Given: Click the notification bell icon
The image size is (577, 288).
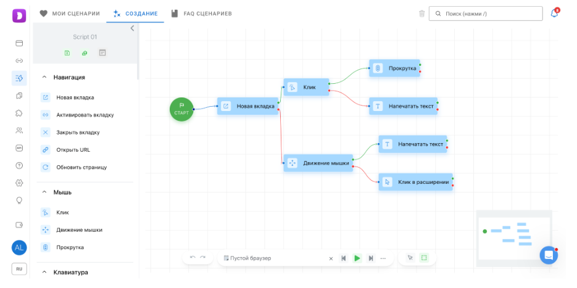Looking at the screenshot, I should tap(554, 14).
